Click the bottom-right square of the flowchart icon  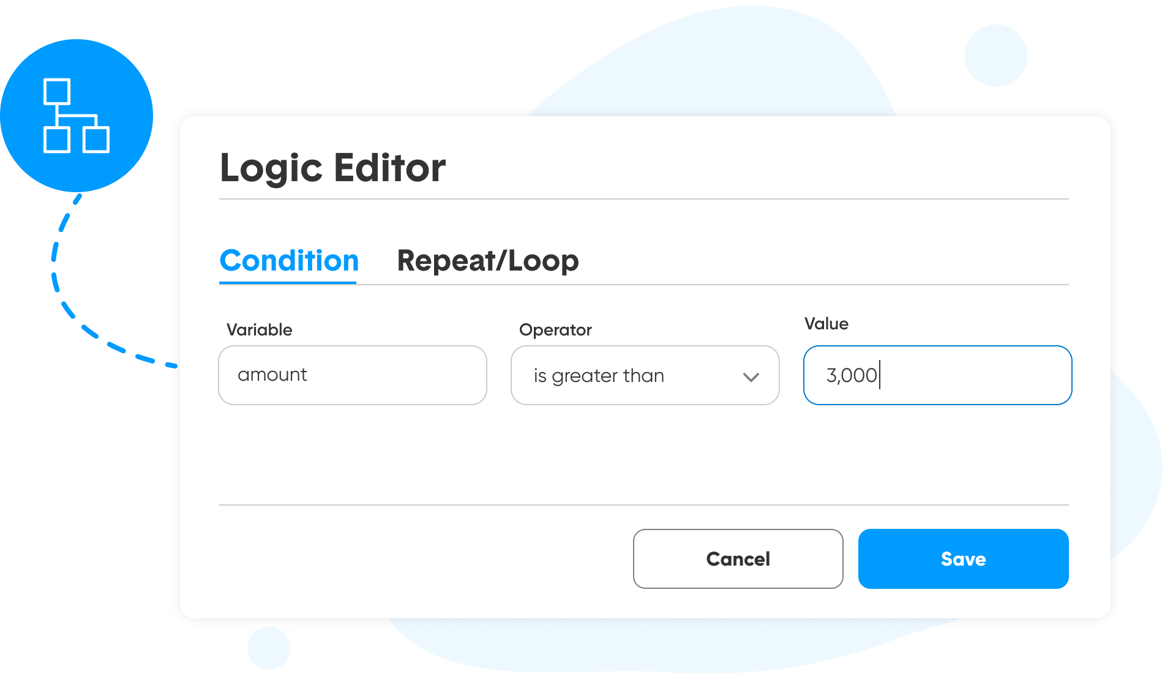point(96,140)
